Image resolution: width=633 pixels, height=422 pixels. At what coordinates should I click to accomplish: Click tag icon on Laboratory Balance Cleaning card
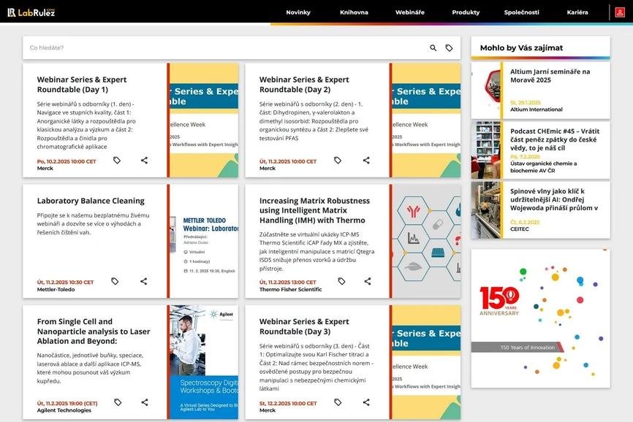pyautogui.click(x=115, y=281)
